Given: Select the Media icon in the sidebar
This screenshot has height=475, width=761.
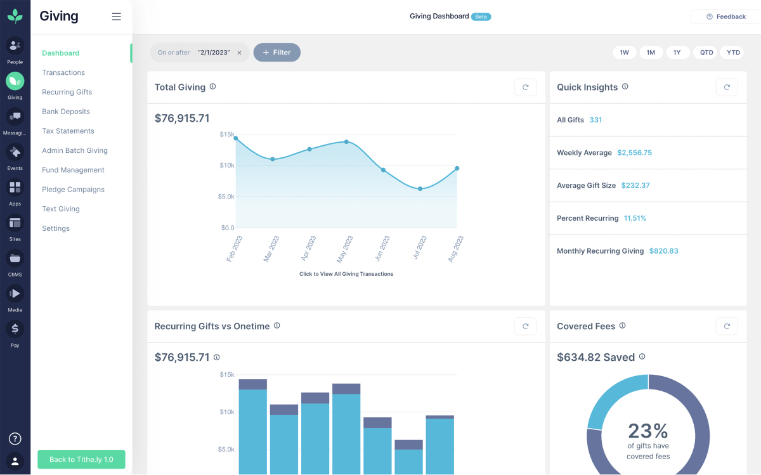Looking at the screenshot, I should tap(15, 295).
